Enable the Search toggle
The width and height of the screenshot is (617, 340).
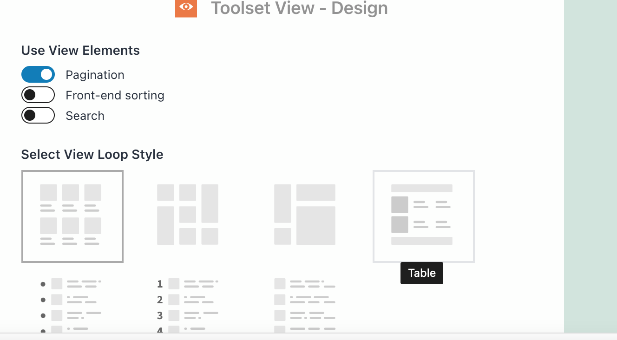click(x=38, y=115)
